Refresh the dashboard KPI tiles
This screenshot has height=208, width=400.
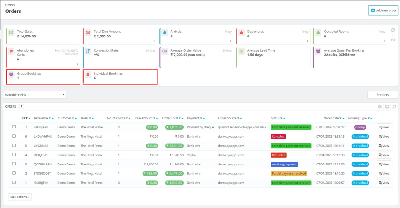[393, 30]
